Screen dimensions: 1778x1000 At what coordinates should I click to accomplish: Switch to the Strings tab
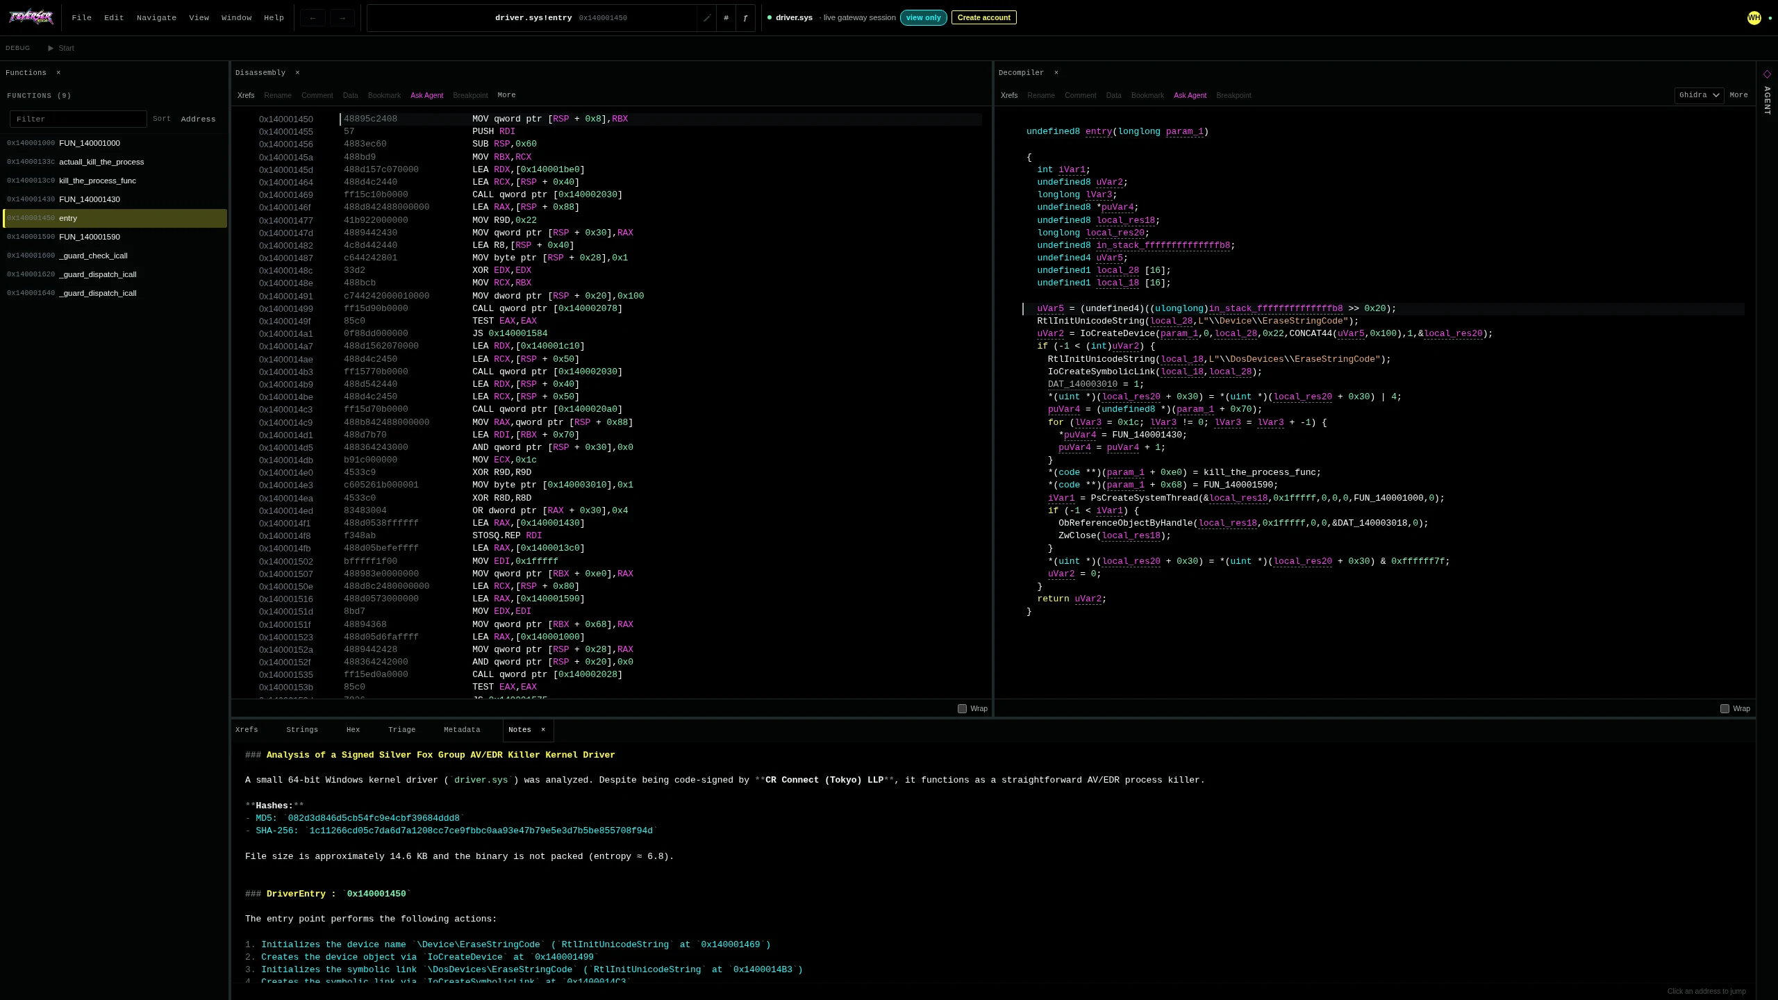click(302, 730)
